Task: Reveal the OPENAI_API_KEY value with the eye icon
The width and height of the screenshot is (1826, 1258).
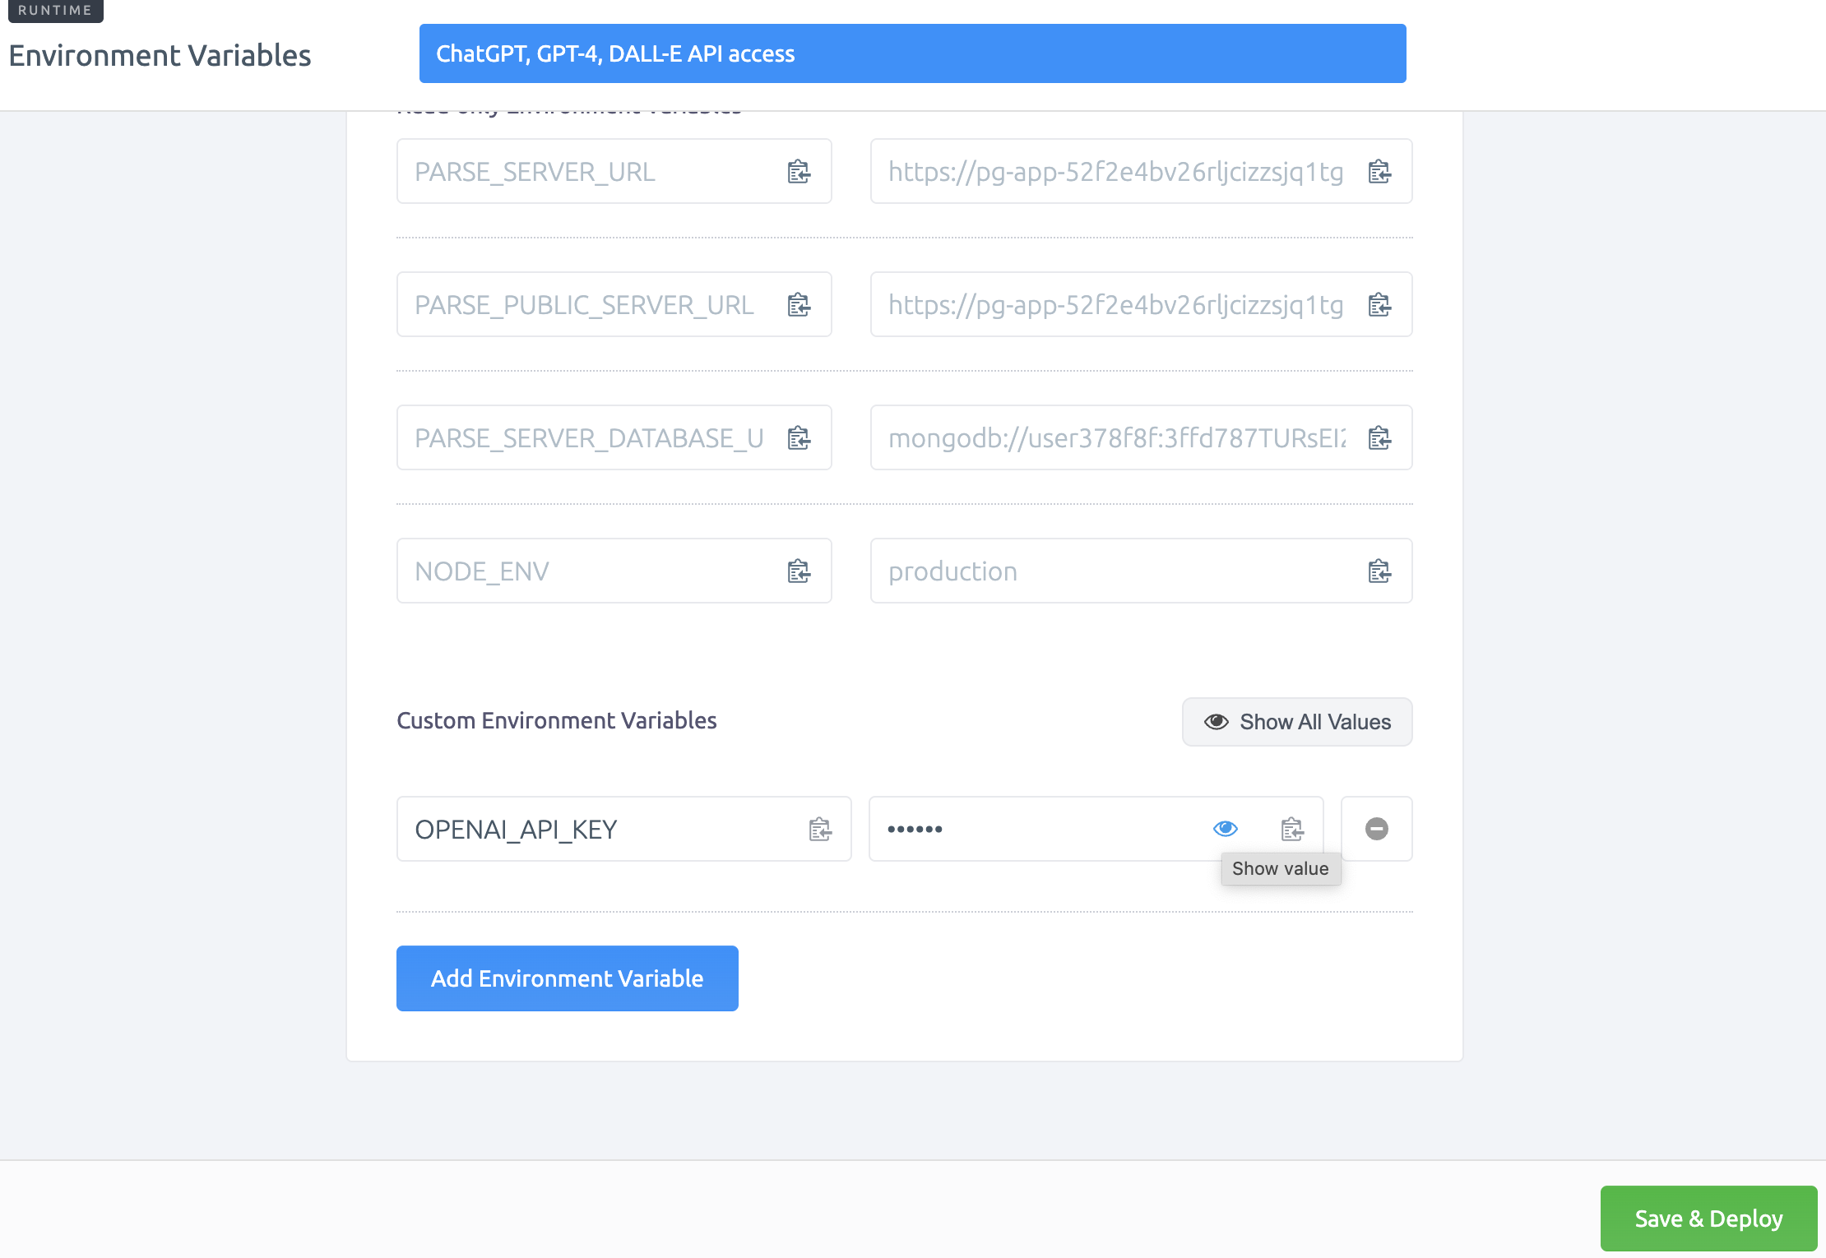Action: point(1225,829)
